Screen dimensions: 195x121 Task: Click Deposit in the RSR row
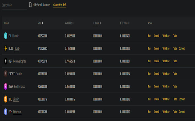coord(156,61)
